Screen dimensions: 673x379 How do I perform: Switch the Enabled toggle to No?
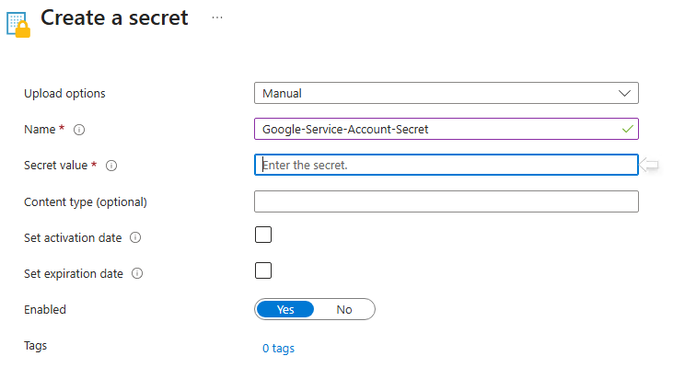click(344, 309)
